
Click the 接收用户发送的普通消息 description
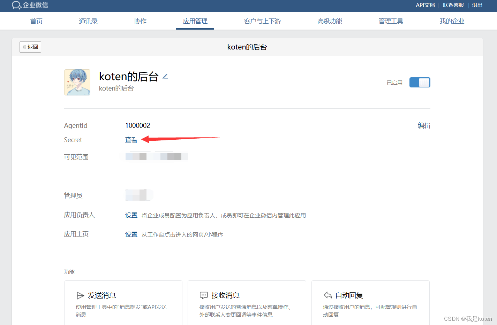pyautogui.click(x=245, y=311)
